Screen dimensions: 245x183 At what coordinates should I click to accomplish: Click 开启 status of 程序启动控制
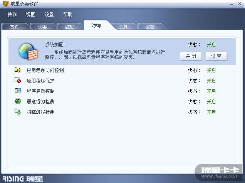pyautogui.click(x=211, y=91)
